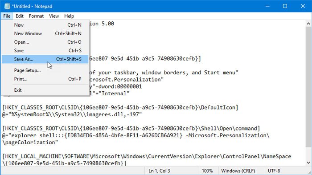The height and width of the screenshot is (175, 312).
Task: Click the scrollbar down arrow
Action: (x=308, y=163)
